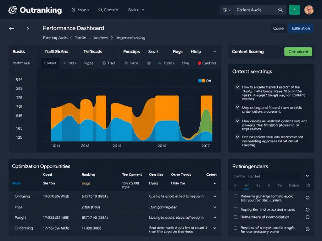Click the Outranking logo icon

(12, 10)
